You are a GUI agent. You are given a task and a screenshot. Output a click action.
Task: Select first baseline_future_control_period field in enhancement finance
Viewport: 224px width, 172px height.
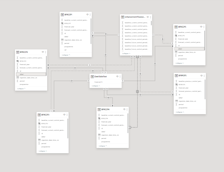[136, 39]
